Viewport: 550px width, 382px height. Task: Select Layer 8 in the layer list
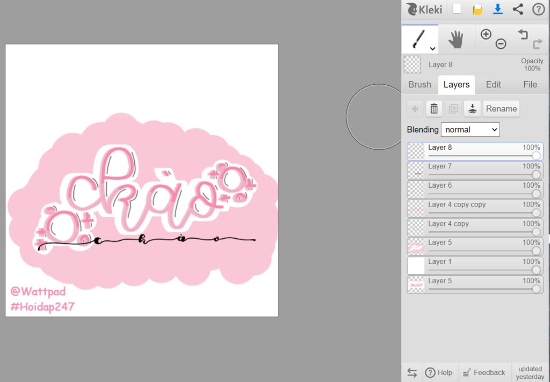tap(475, 151)
